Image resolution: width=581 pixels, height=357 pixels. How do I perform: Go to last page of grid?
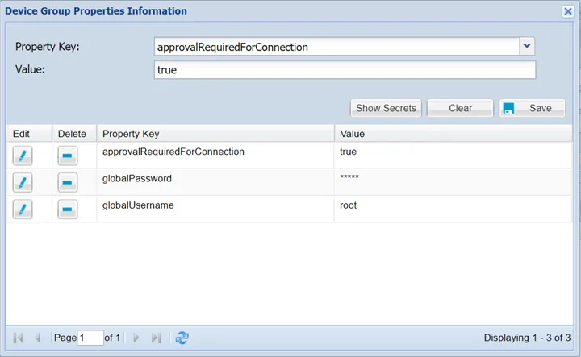tap(157, 338)
